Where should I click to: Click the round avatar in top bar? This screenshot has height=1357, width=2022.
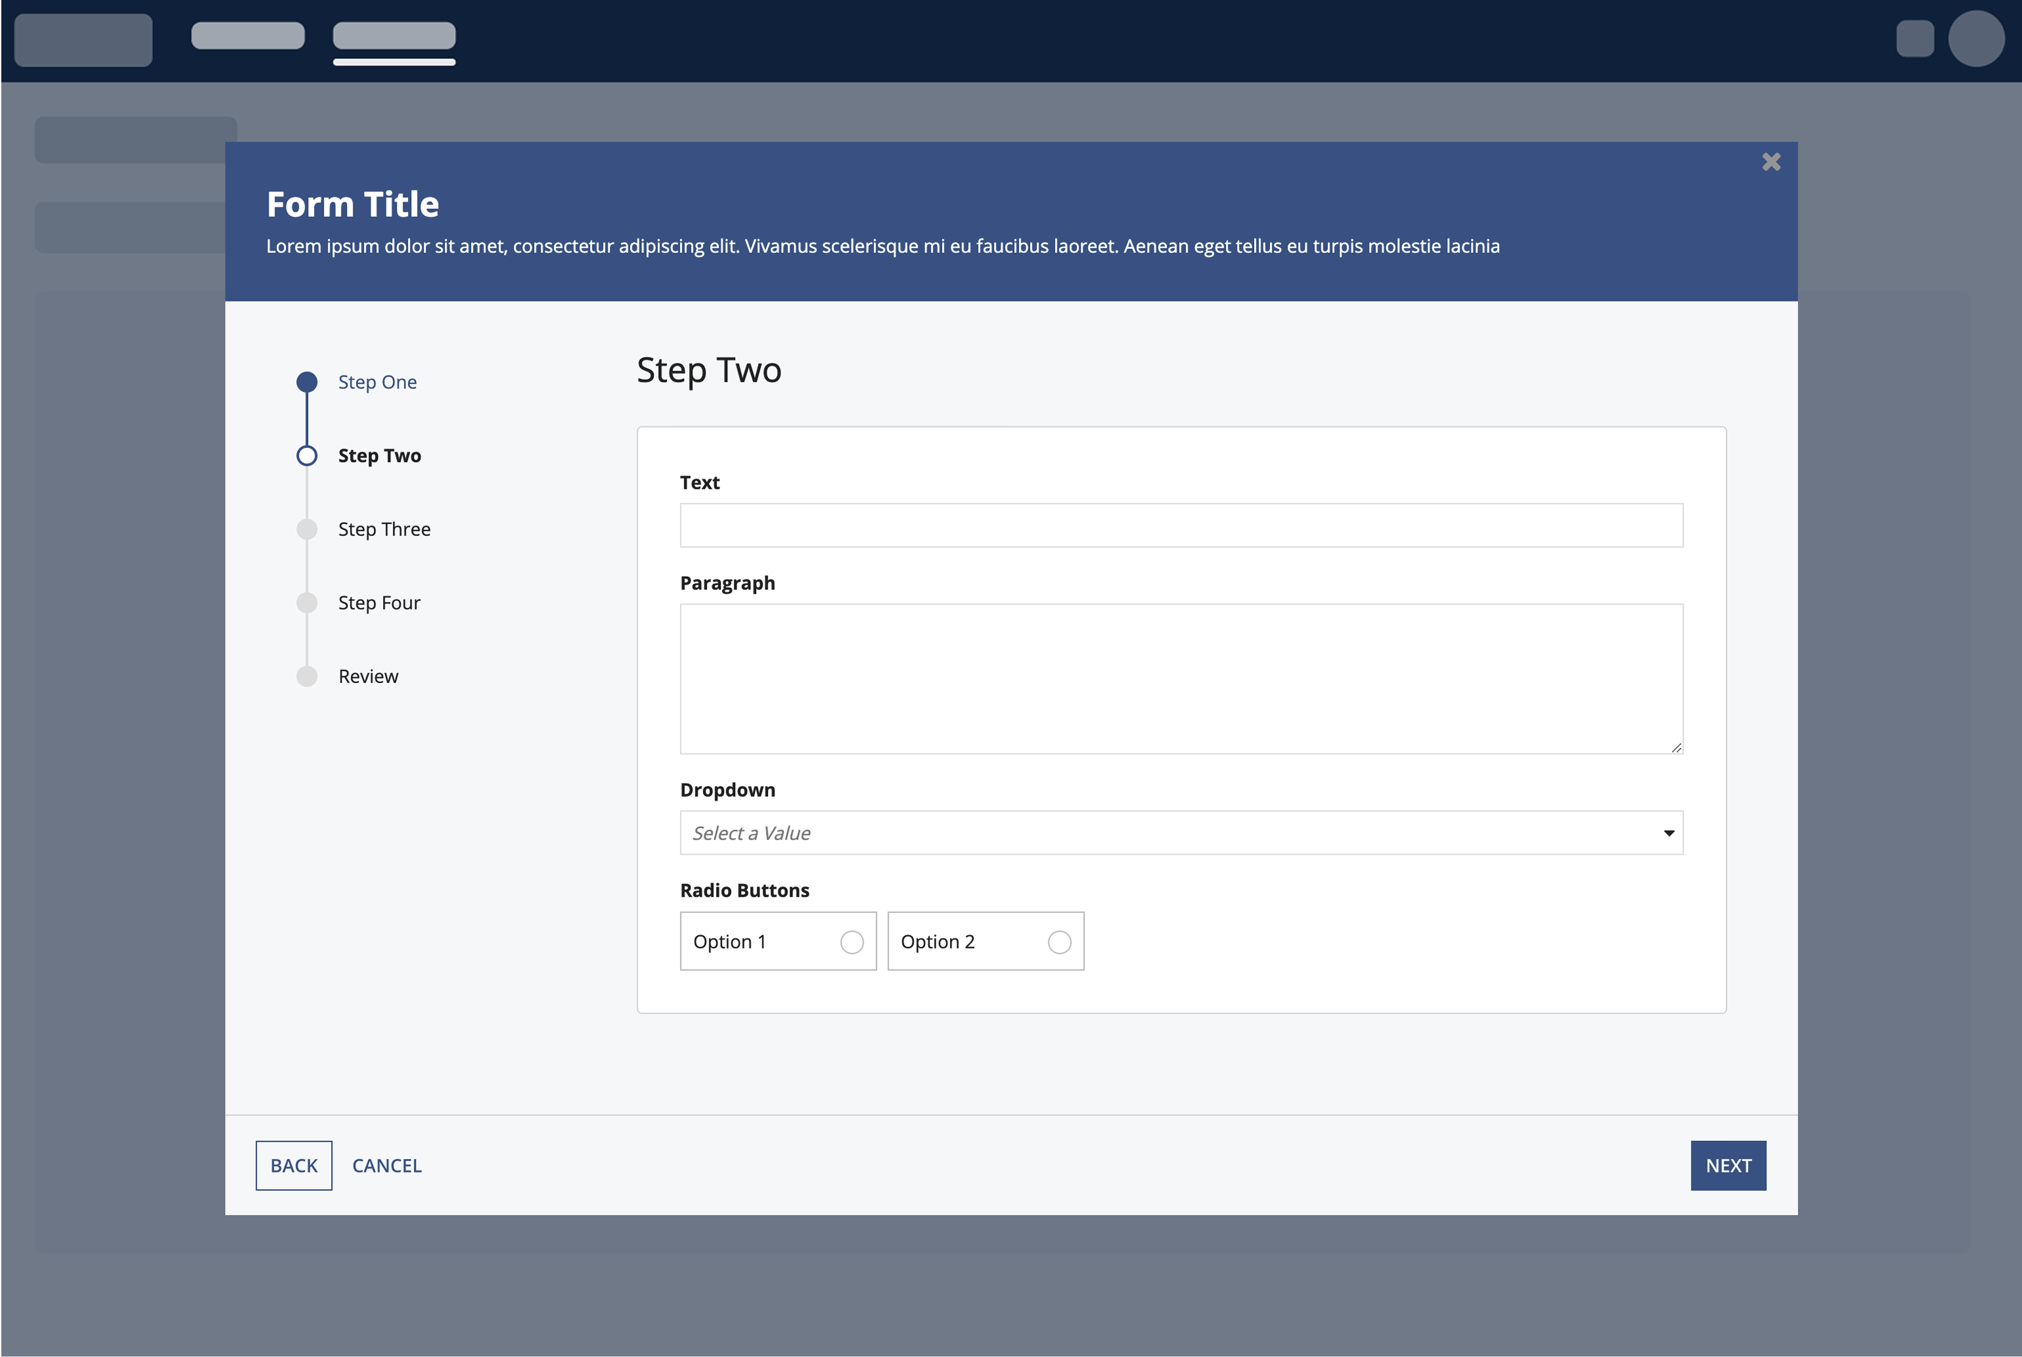point(1975,39)
